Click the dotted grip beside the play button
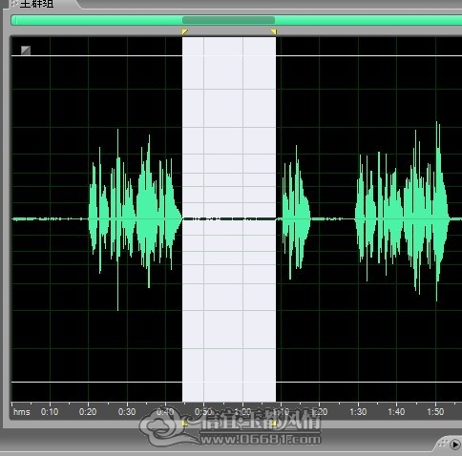The width and height of the screenshot is (462, 456). (x=443, y=444)
